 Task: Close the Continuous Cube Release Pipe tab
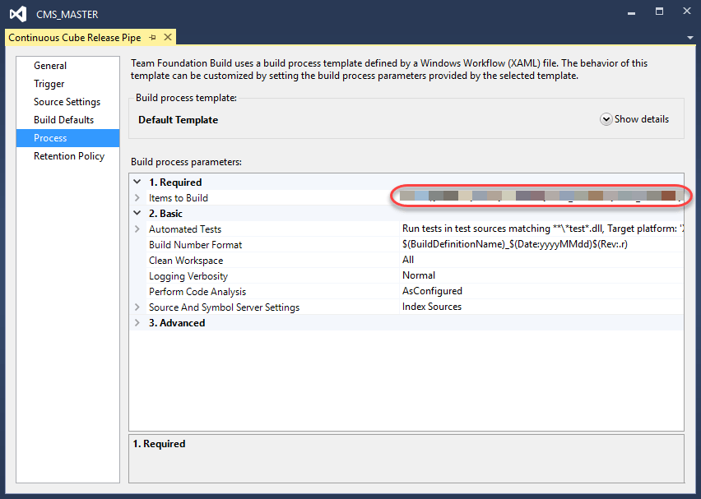168,37
